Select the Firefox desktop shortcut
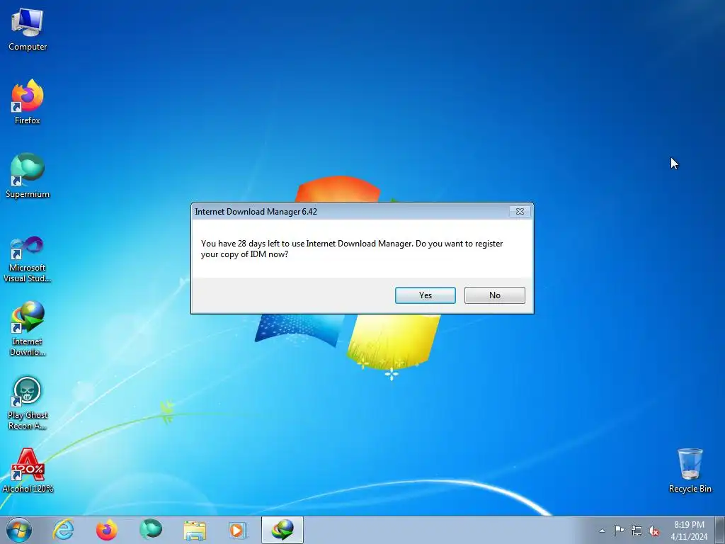Screen dimensions: 725x544 (x=28, y=102)
